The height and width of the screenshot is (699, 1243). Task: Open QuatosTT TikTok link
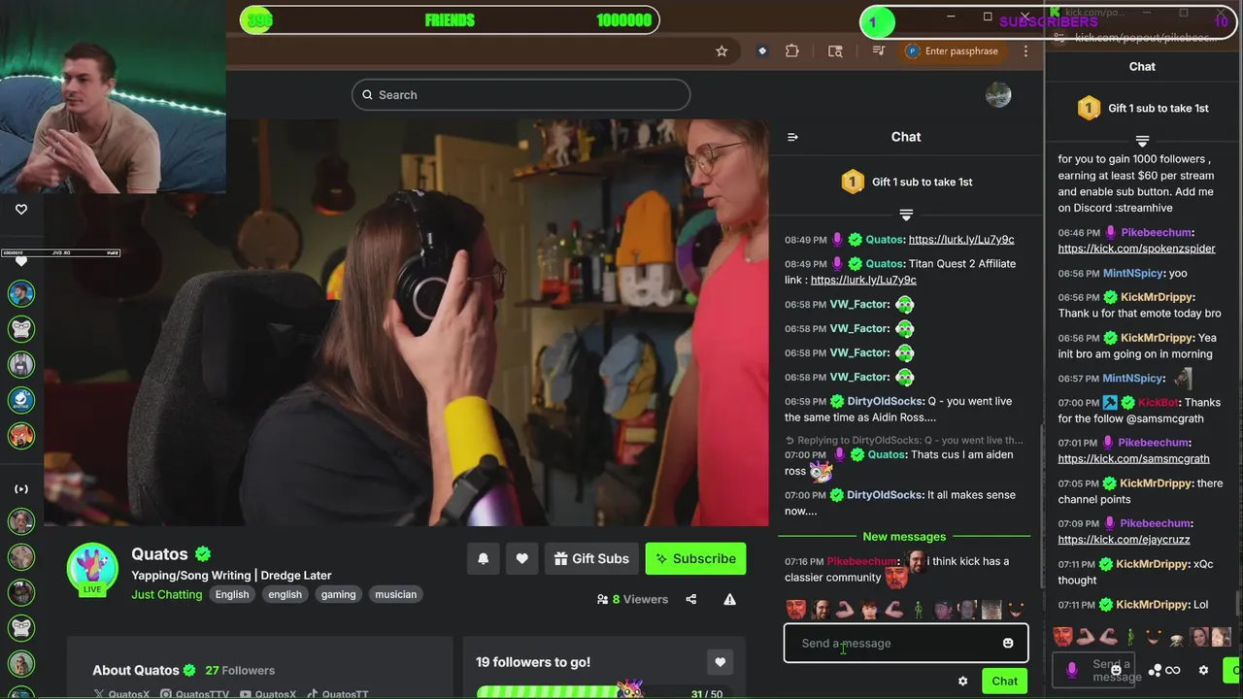[338, 694]
